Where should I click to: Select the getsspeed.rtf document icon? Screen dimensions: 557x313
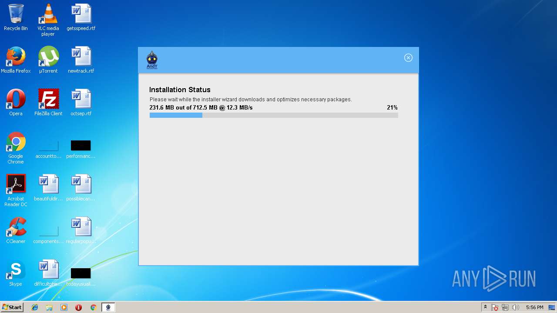(x=81, y=17)
